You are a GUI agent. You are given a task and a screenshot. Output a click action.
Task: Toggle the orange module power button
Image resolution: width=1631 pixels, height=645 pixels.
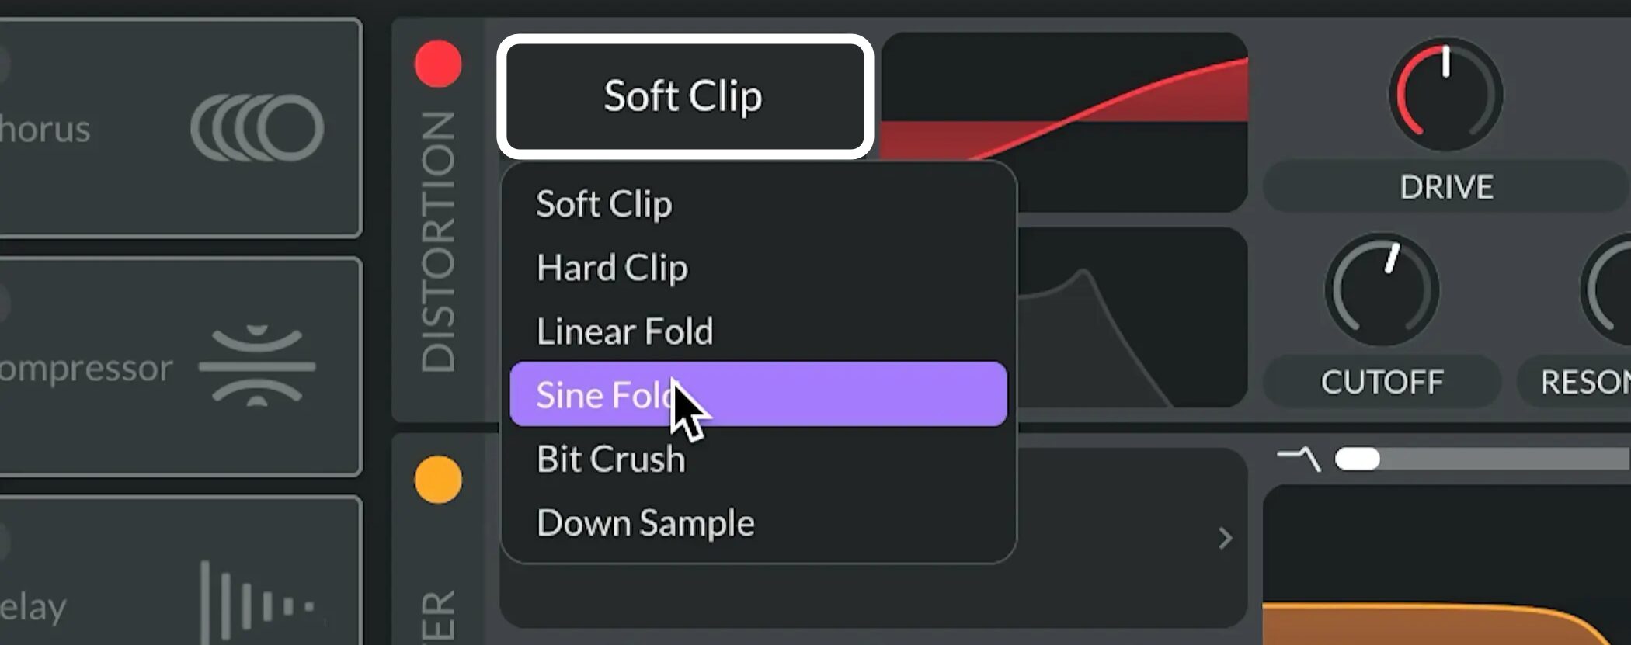point(438,479)
